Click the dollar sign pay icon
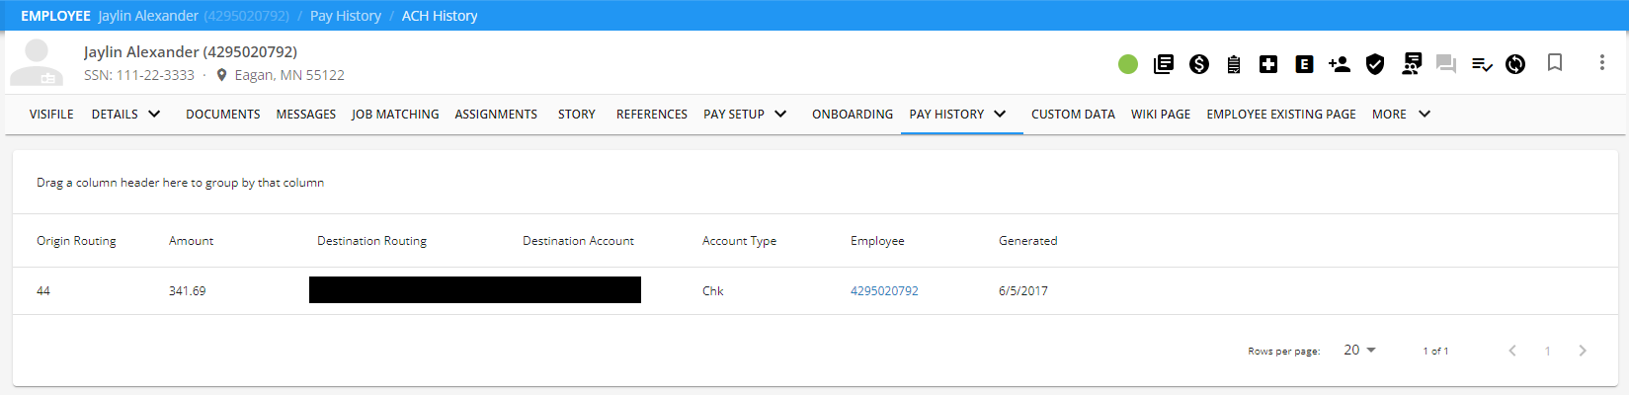This screenshot has height=395, width=1629. (1199, 64)
